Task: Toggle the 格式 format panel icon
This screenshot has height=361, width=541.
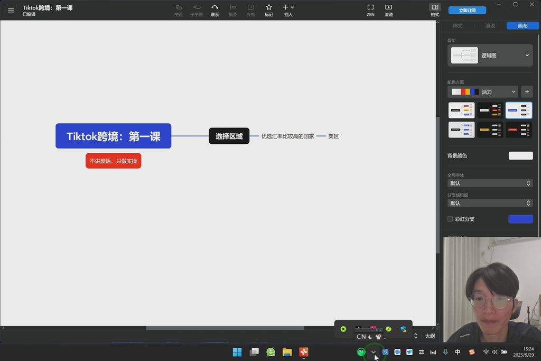Action: tap(435, 7)
